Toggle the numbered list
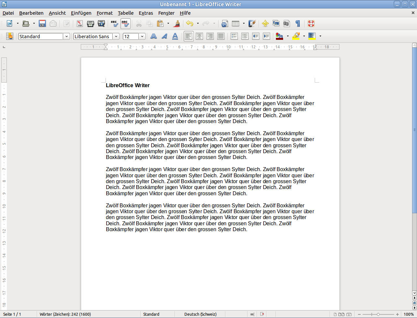The width and height of the screenshot is (417, 318). click(x=234, y=36)
